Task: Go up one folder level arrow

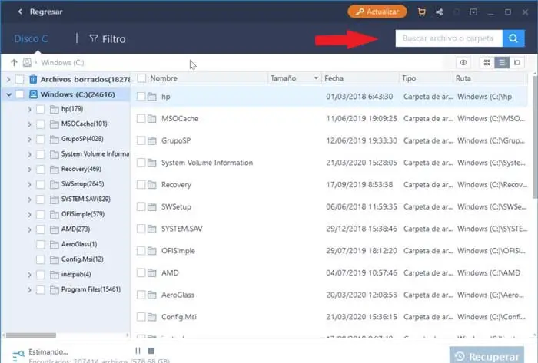Action: pyautogui.click(x=14, y=63)
